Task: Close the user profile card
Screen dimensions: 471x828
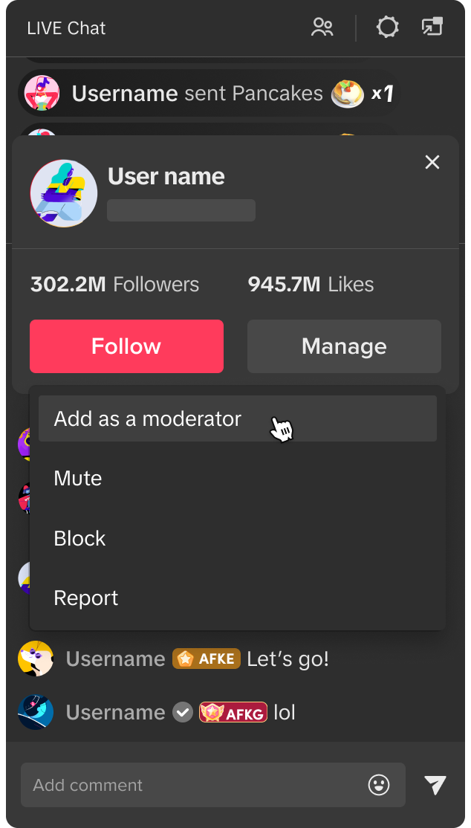Action: 432,162
